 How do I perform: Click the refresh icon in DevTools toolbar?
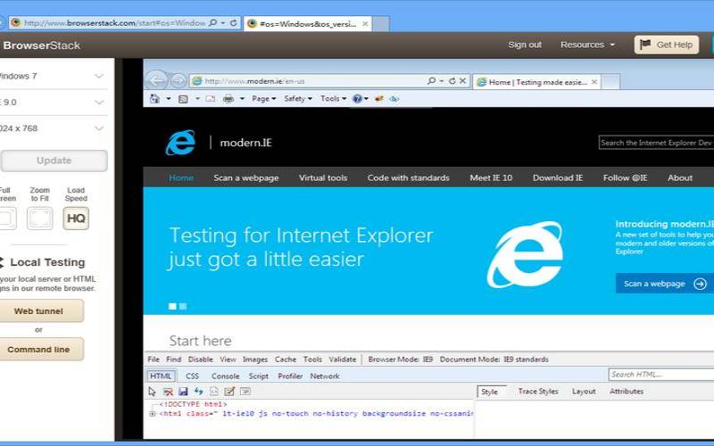(198, 392)
